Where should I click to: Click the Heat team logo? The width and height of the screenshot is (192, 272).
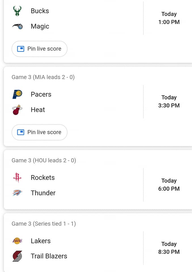click(17, 110)
